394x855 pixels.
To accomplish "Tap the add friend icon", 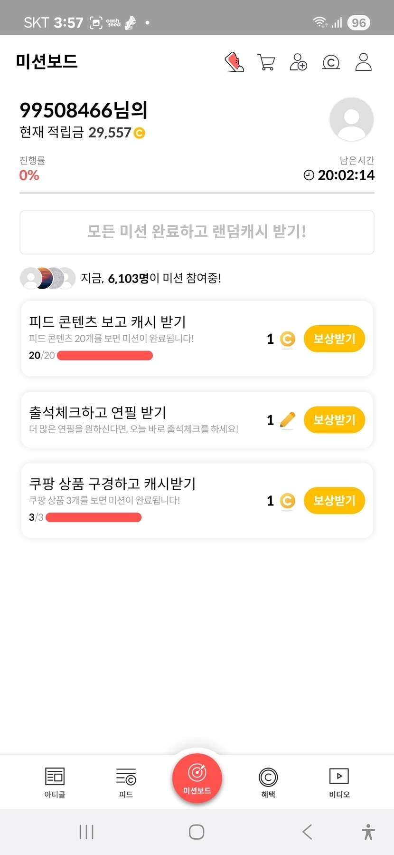I will (x=299, y=62).
